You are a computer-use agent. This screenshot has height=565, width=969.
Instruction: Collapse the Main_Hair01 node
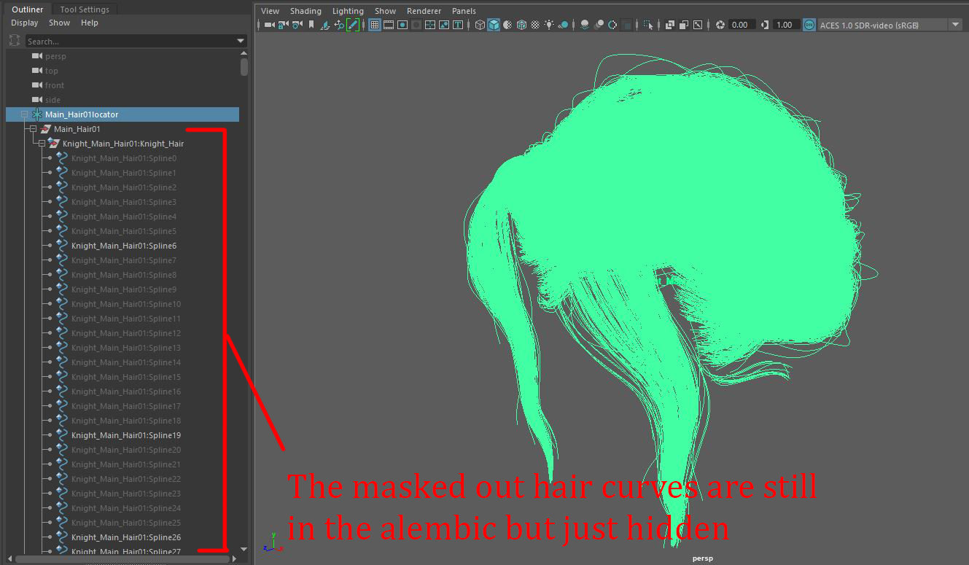coord(33,129)
